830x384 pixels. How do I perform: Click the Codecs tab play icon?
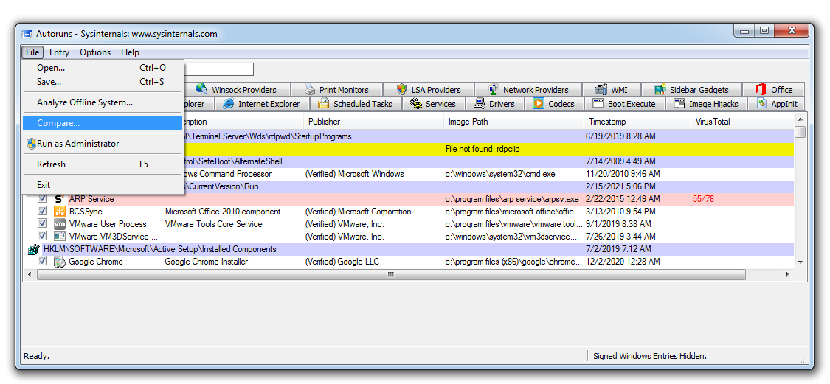(x=539, y=104)
